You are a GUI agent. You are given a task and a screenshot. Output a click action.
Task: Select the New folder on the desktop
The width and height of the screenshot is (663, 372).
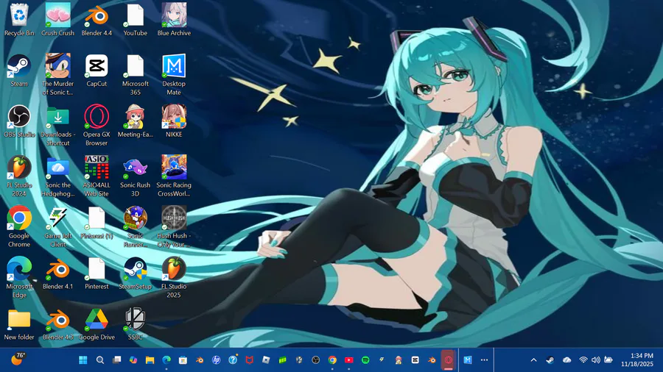point(19,324)
